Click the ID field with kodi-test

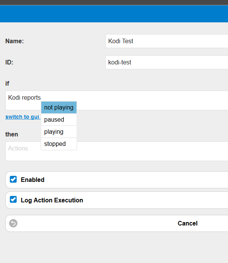(x=167, y=63)
